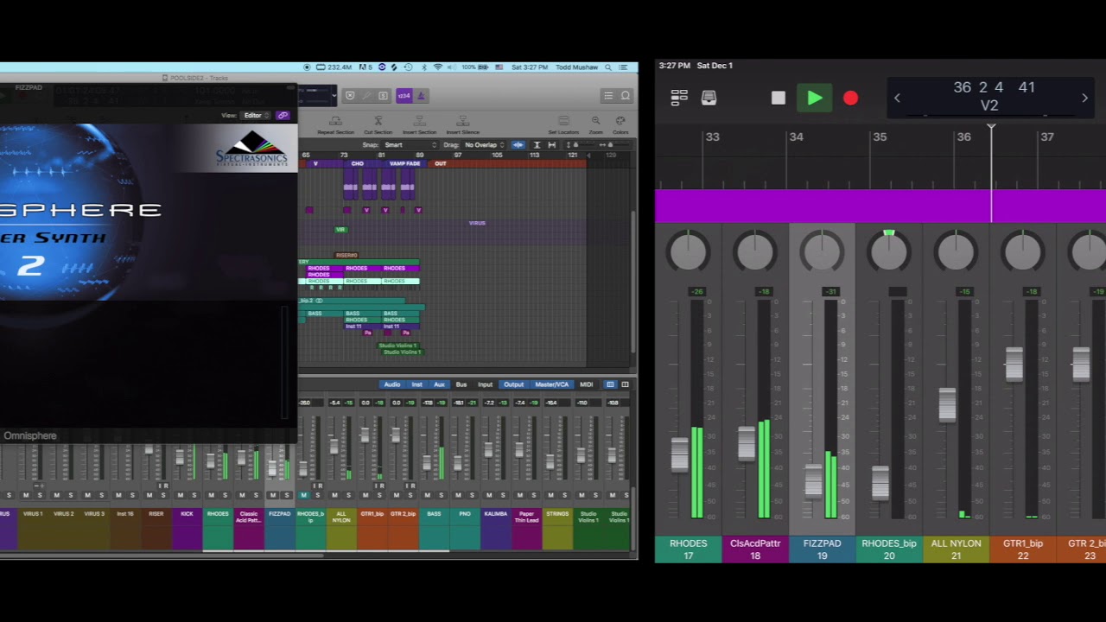Select the RHODES 17 channel label on iPad
Viewport: 1106px width, 622px height.
pyautogui.click(x=689, y=549)
